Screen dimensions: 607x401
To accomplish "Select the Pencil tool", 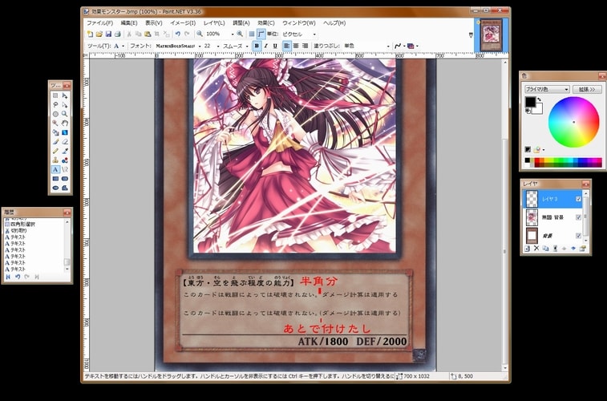I will tap(55, 151).
